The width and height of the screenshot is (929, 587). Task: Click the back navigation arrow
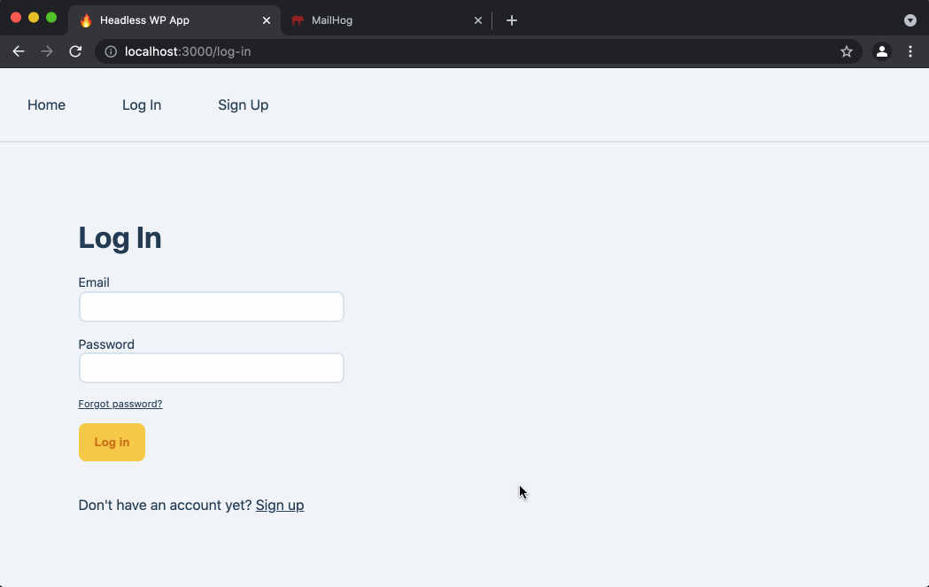coord(18,51)
